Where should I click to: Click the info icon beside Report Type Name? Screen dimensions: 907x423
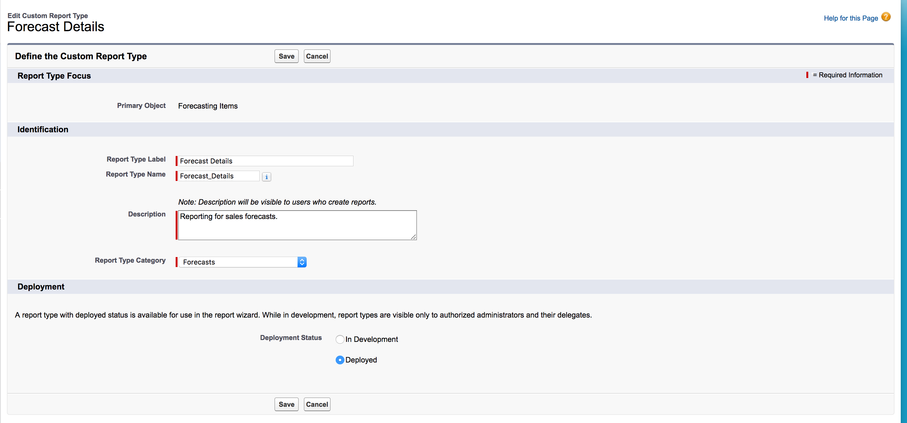click(267, 177)
